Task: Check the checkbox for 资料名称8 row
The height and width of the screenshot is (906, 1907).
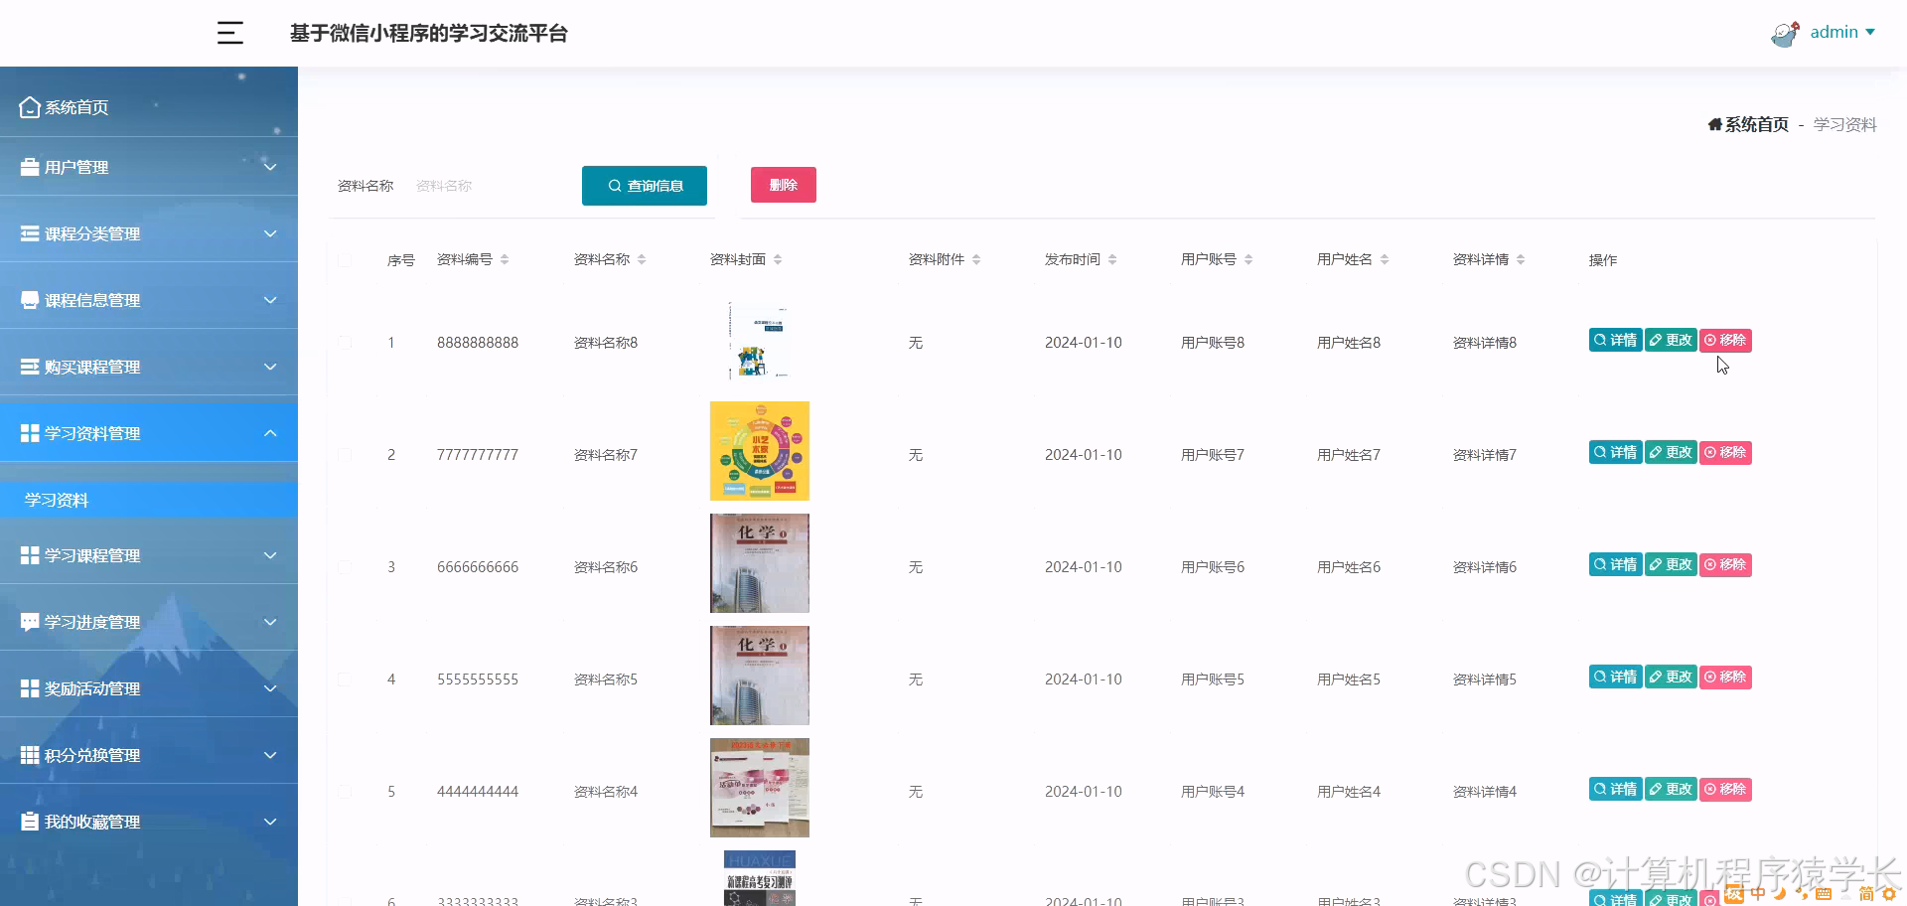Action: tap(346, 342)
